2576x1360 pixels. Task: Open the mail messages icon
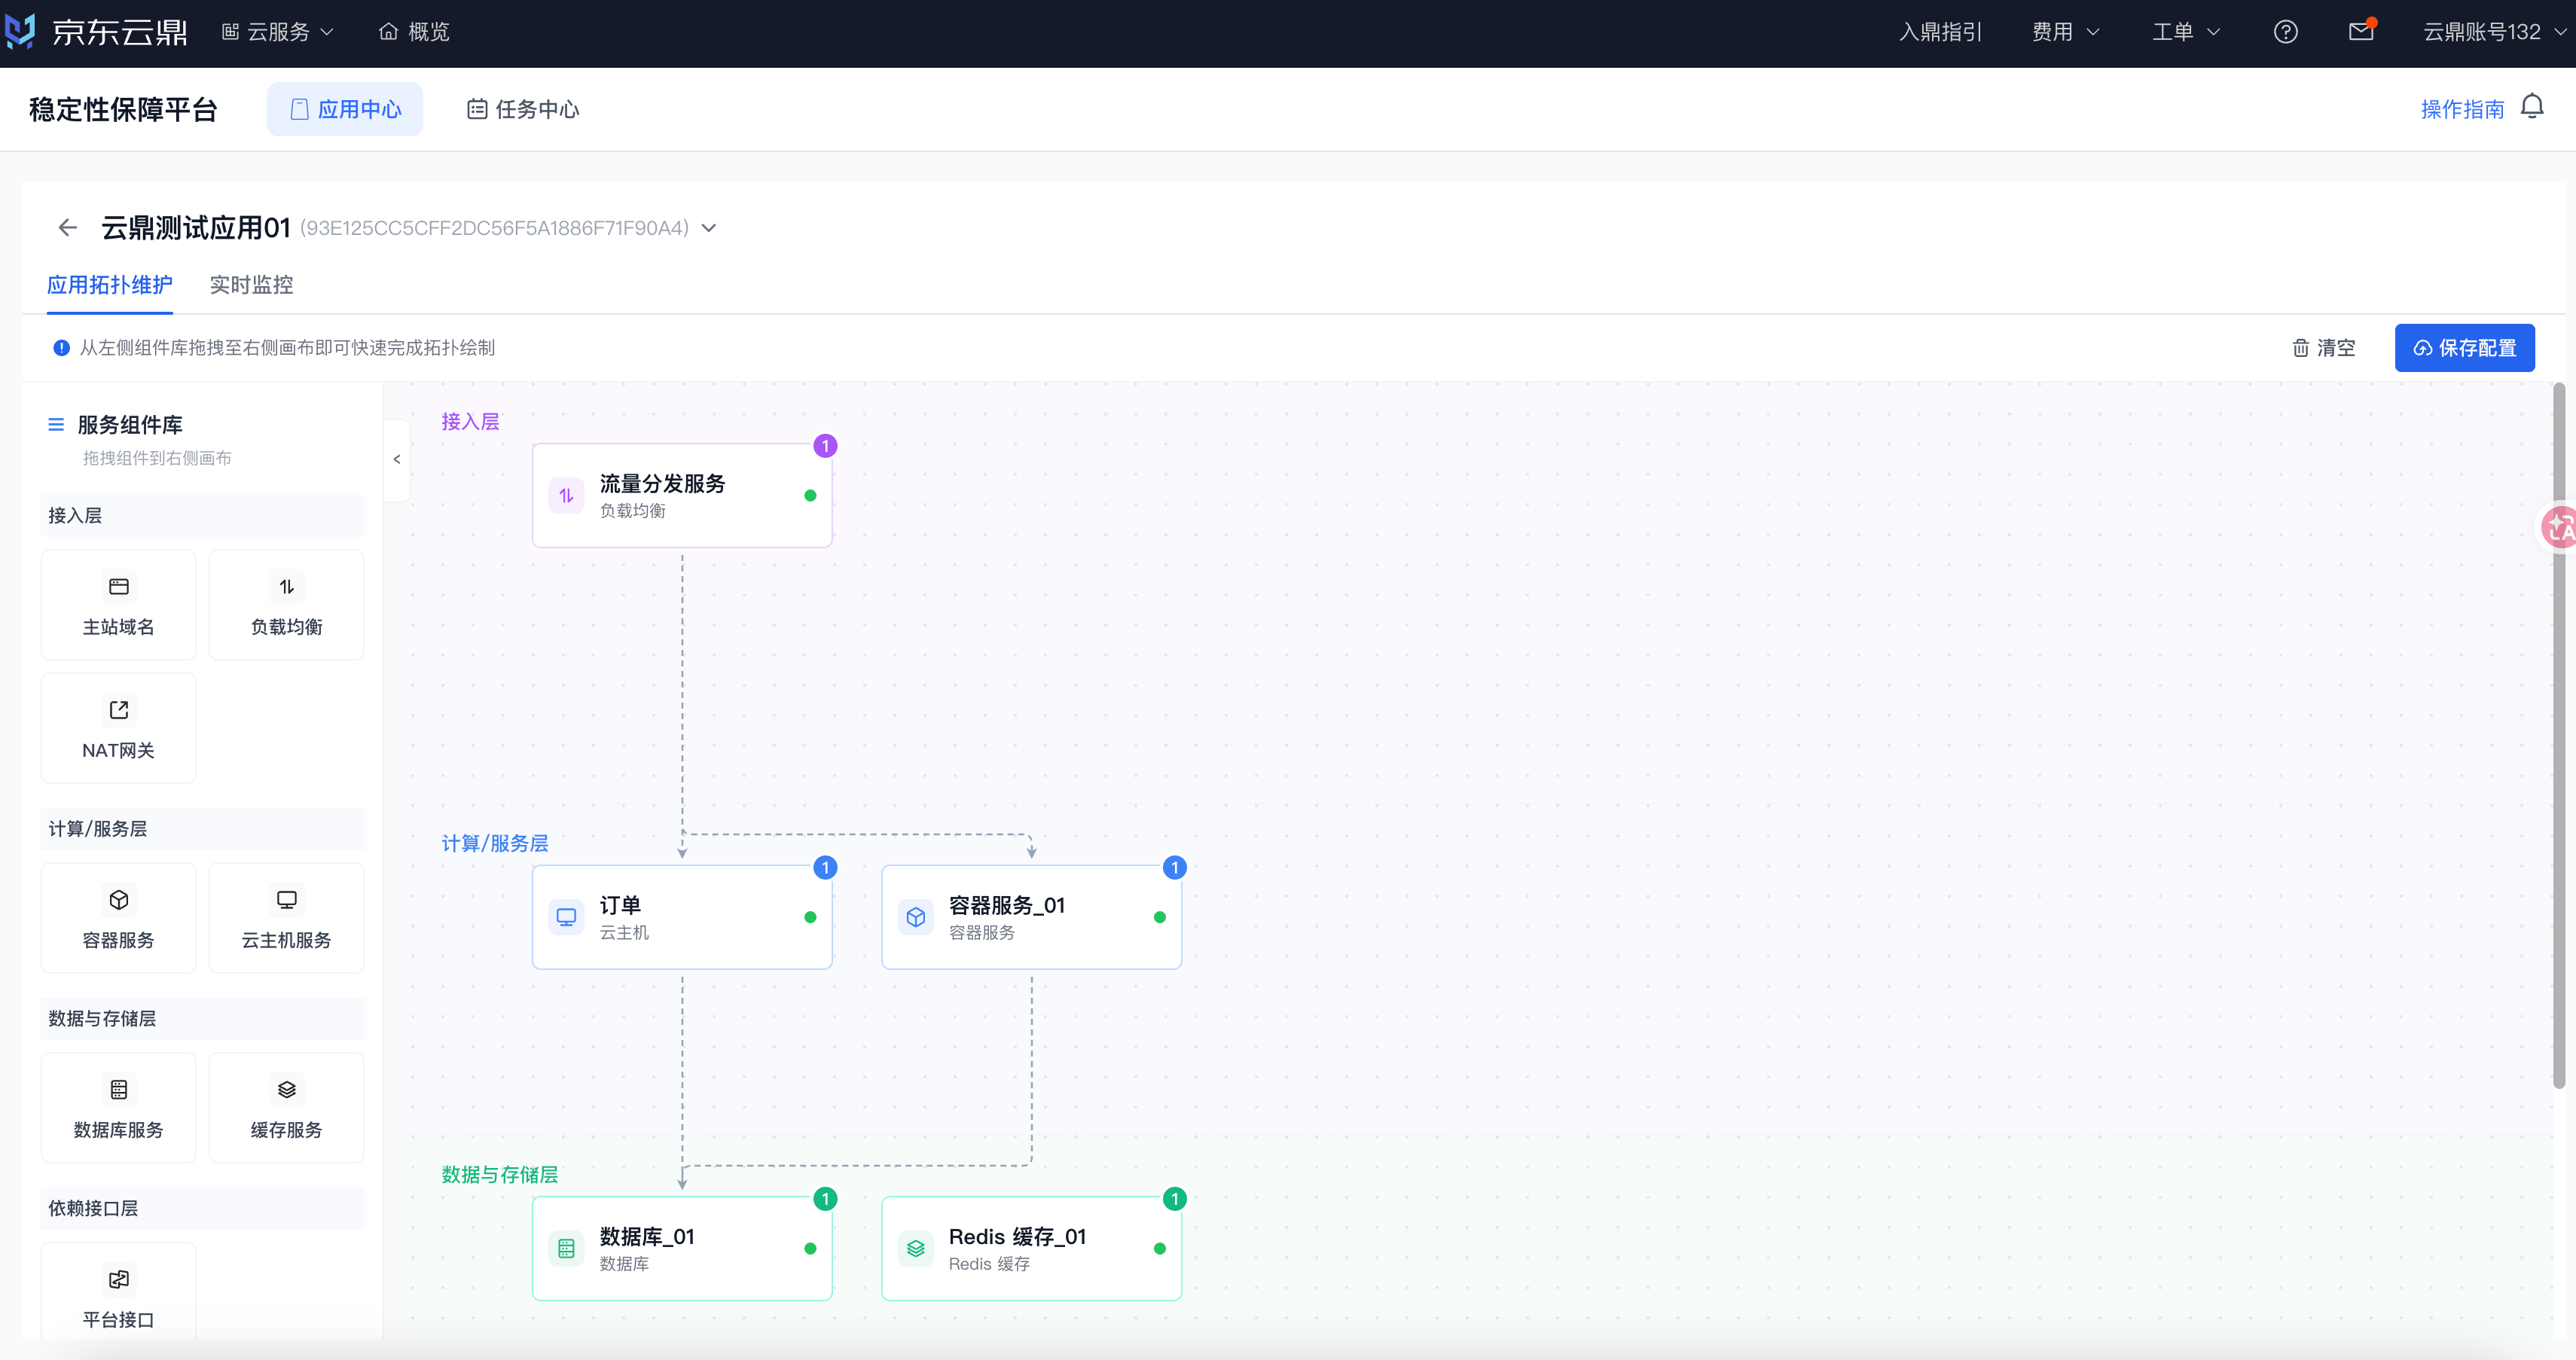[2361, 32]
